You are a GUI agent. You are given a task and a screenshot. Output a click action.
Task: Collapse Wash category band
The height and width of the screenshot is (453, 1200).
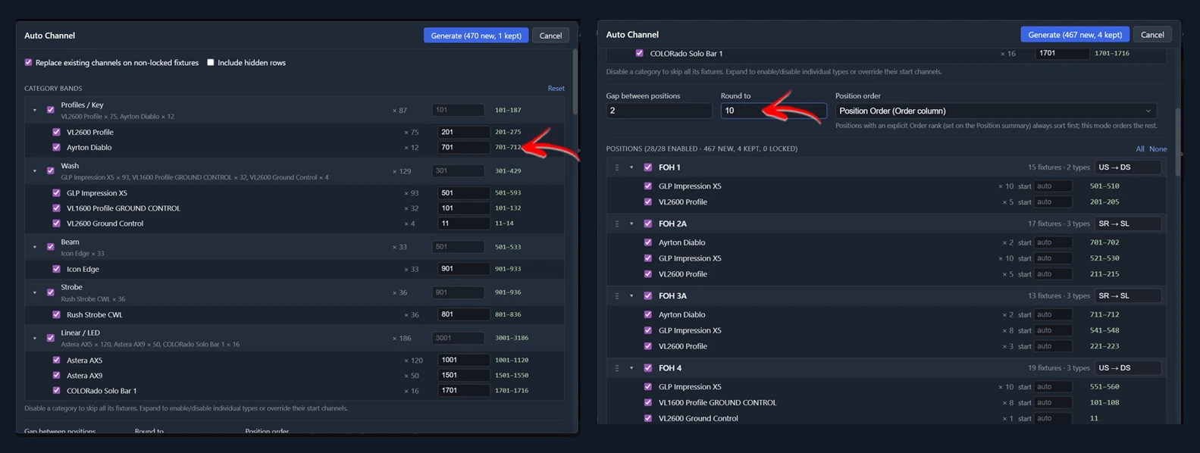tap(35, 170)
